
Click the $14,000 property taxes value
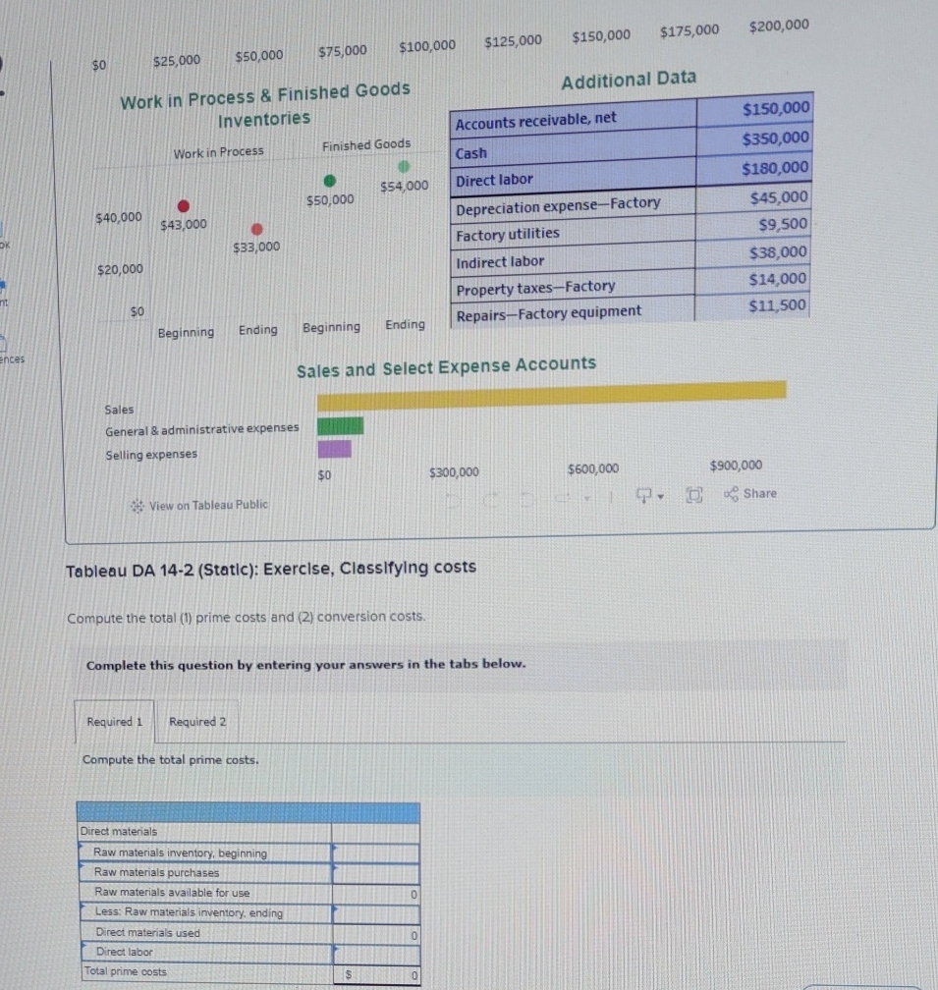pos(777,279)
